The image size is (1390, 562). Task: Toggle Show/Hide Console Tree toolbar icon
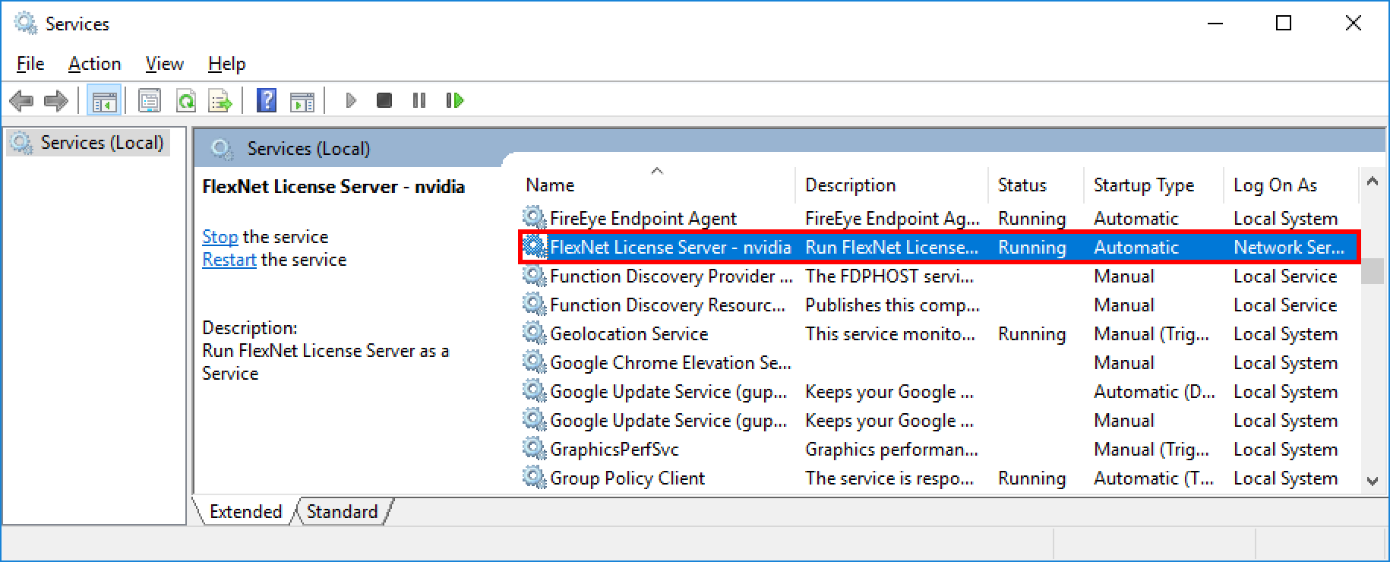104,100
